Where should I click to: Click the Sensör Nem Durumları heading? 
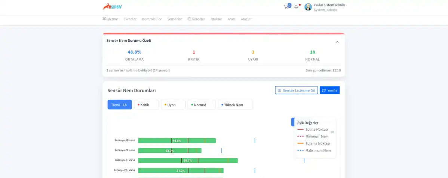[x=131, y=91]
